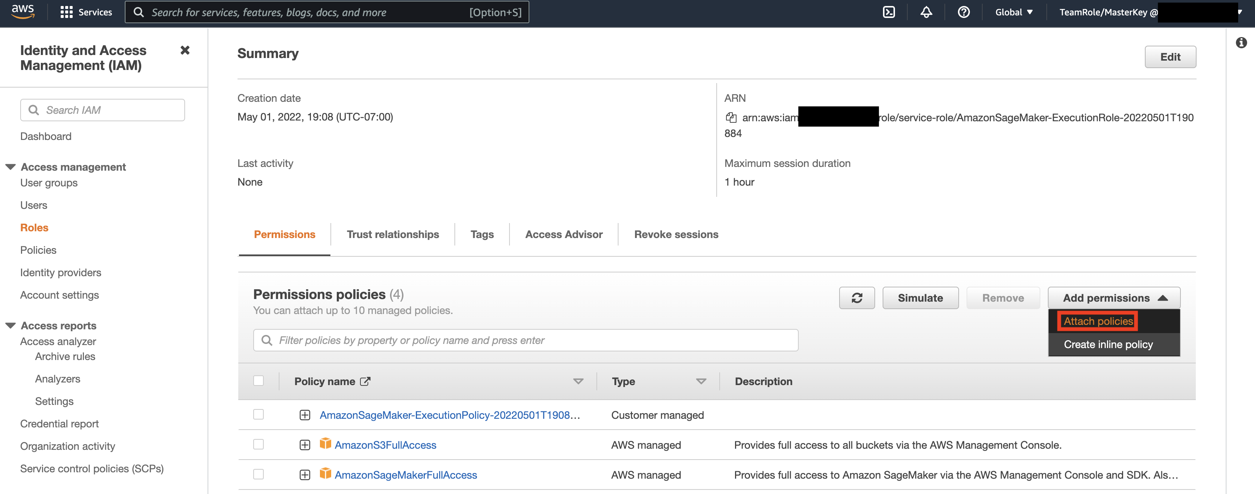Focus the top AWS services search bar
1255x494 pixels.
(x=326, y=12)
